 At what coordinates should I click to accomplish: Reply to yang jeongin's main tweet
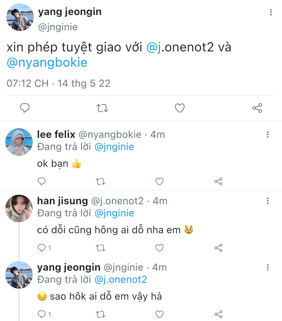[x=25, y=108]
